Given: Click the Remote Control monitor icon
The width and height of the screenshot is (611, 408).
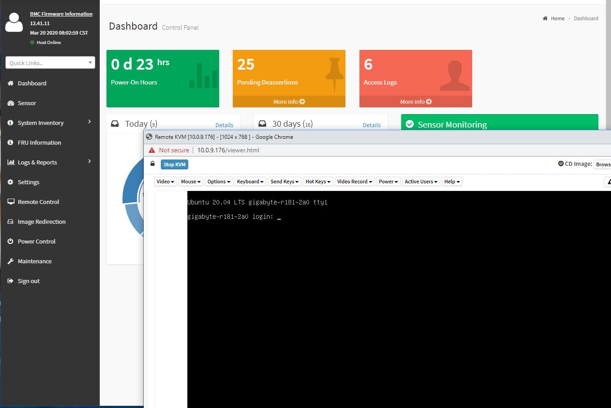Looking at the screenshot, I should click(11, 202).
